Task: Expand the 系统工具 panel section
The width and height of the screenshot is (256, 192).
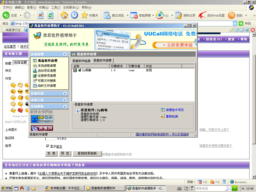Action: click(65, 100)
